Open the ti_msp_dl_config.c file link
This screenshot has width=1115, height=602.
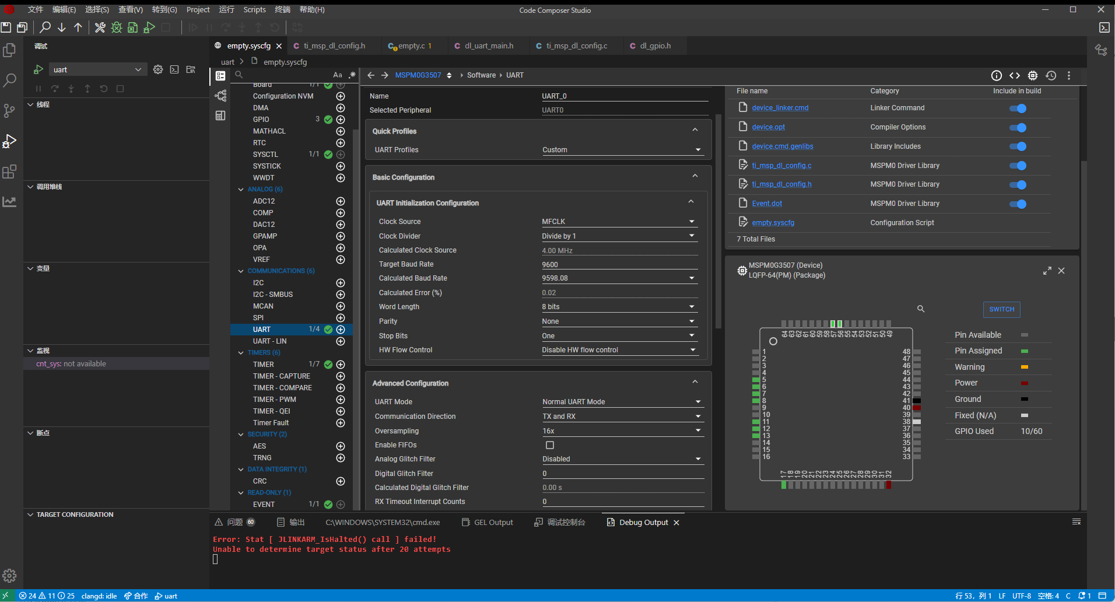tap(781, 166)
